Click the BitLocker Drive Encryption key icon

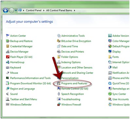59,41
